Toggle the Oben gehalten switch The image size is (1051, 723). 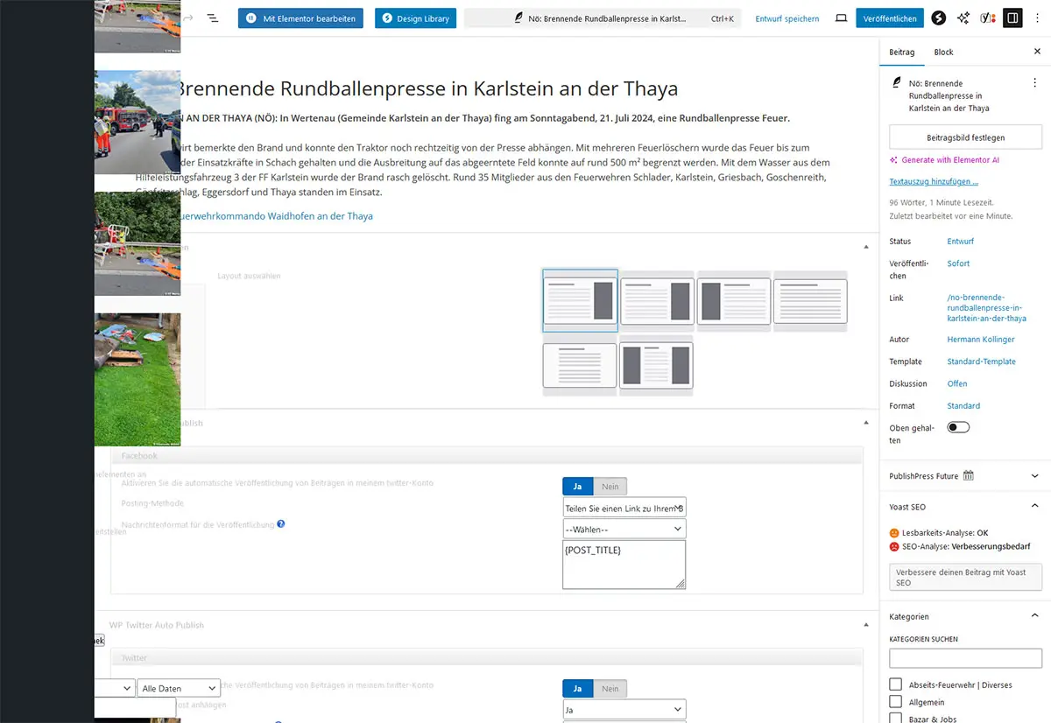pyautogui.click(x=958, y=427)
